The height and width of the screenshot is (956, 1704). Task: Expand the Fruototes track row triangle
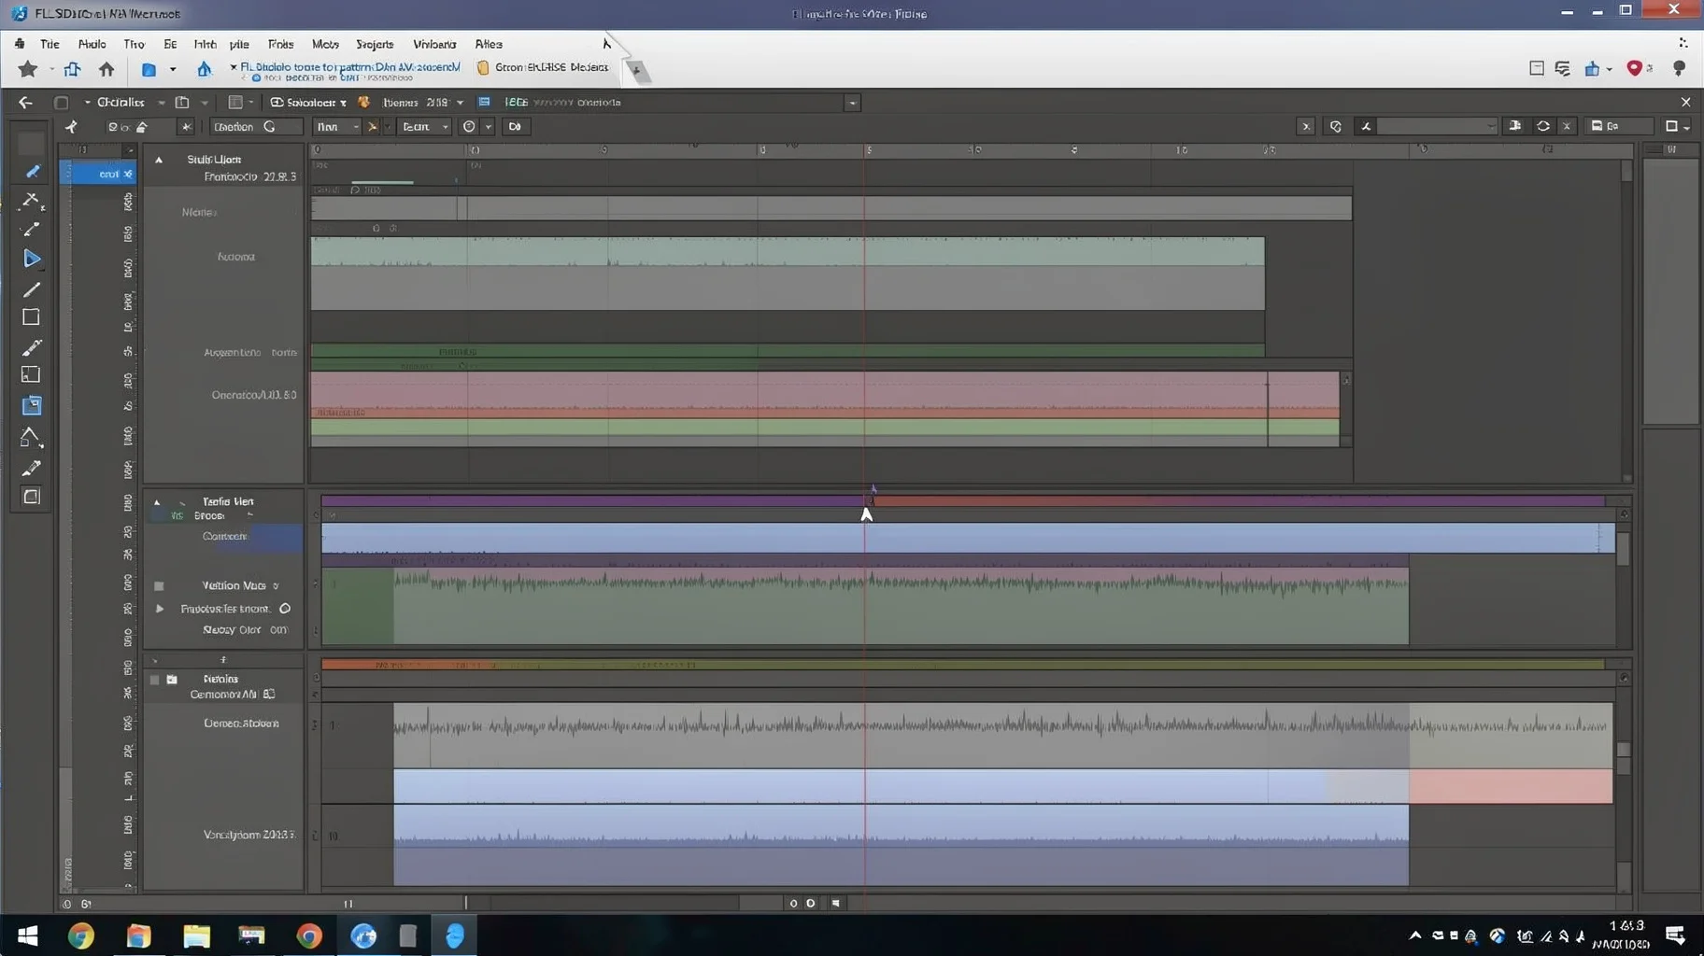point(160,609)
